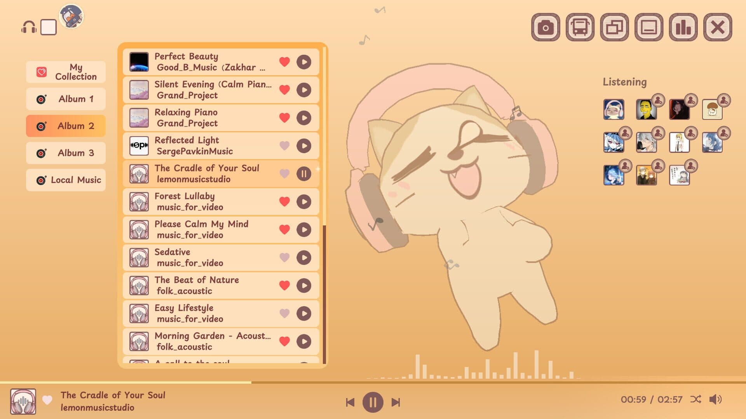Seek in the song progress bar
Image resolution: width=746 pixels, height=419 pixels.
(373, 383)
